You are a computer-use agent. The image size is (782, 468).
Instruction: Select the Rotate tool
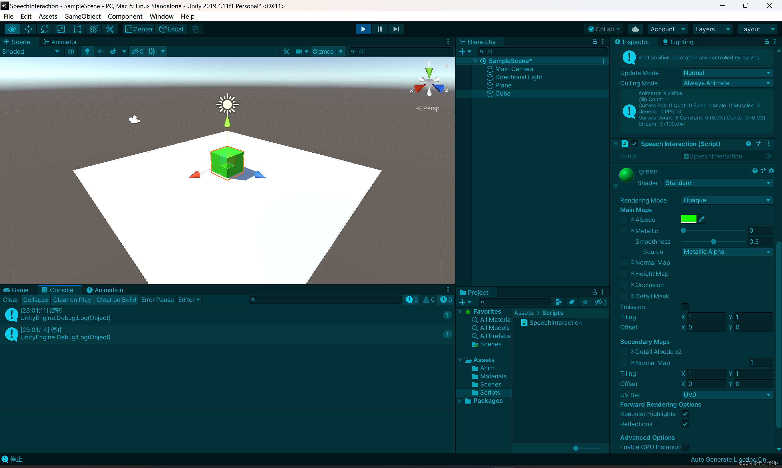(45, 29)
